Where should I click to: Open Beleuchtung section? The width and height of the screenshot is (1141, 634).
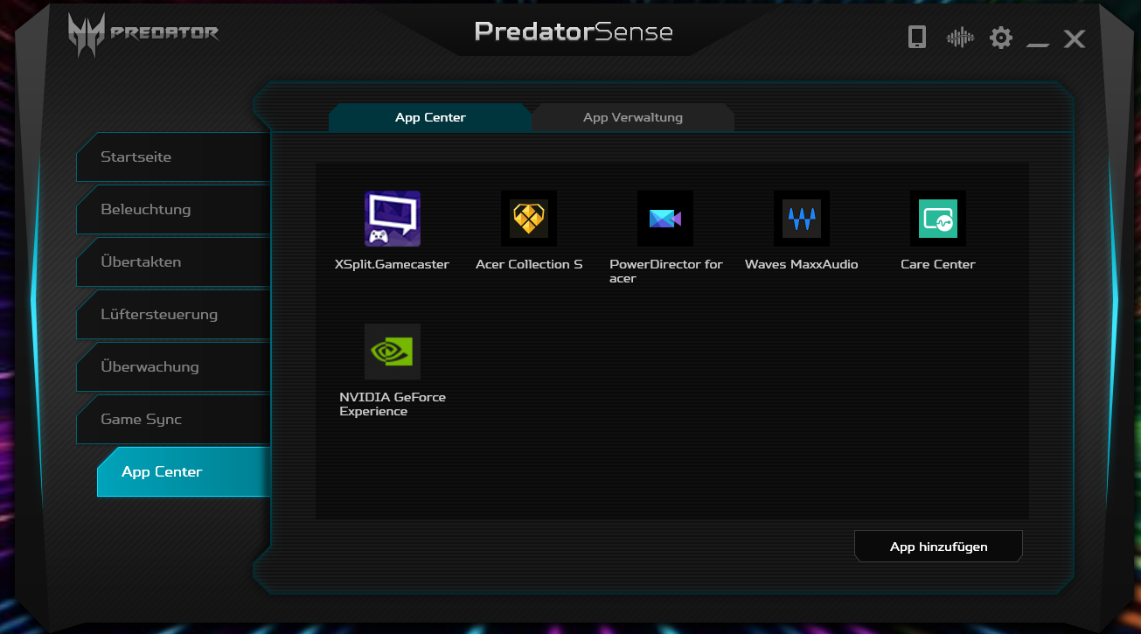pyautogui.click(x=173, y=210)
